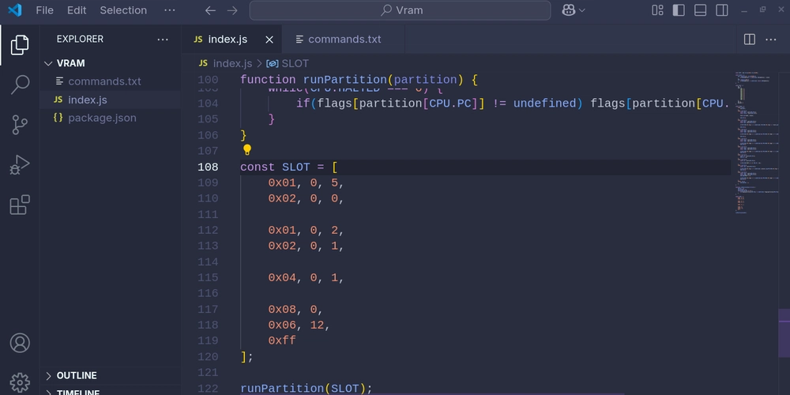Go back with the left arrow
790x395 pixels.
coord(210,10)
